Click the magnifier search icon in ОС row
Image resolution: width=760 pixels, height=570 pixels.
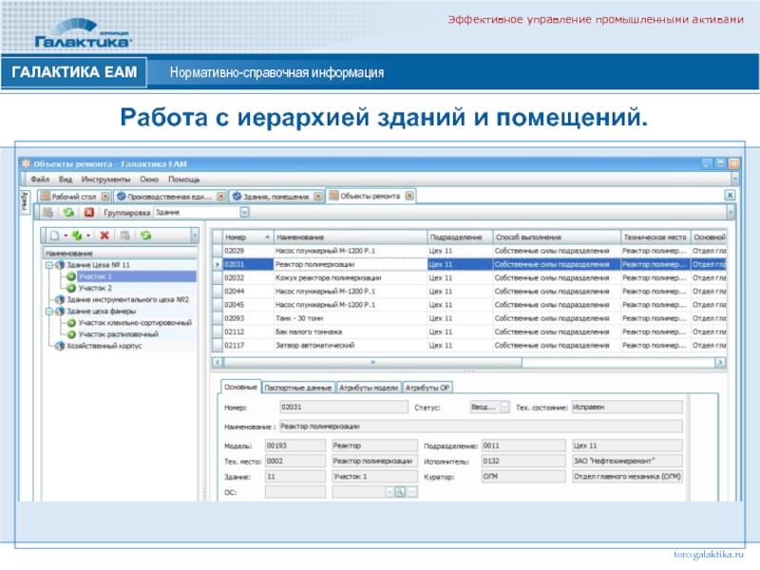coord(400,491)
